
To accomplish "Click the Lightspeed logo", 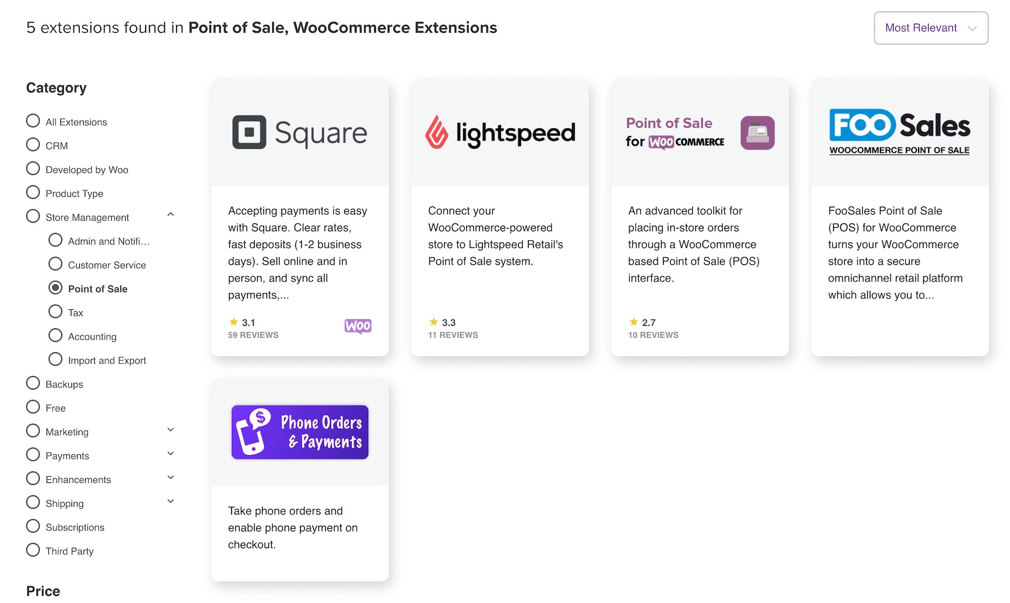I will pyautogui.click(x=499, y=132).
